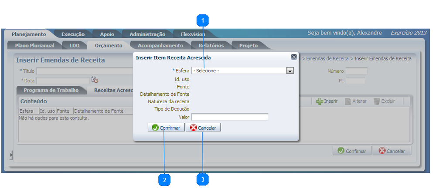Click the Alterar edit icon
436x189 pixels.
pos(347,101)
